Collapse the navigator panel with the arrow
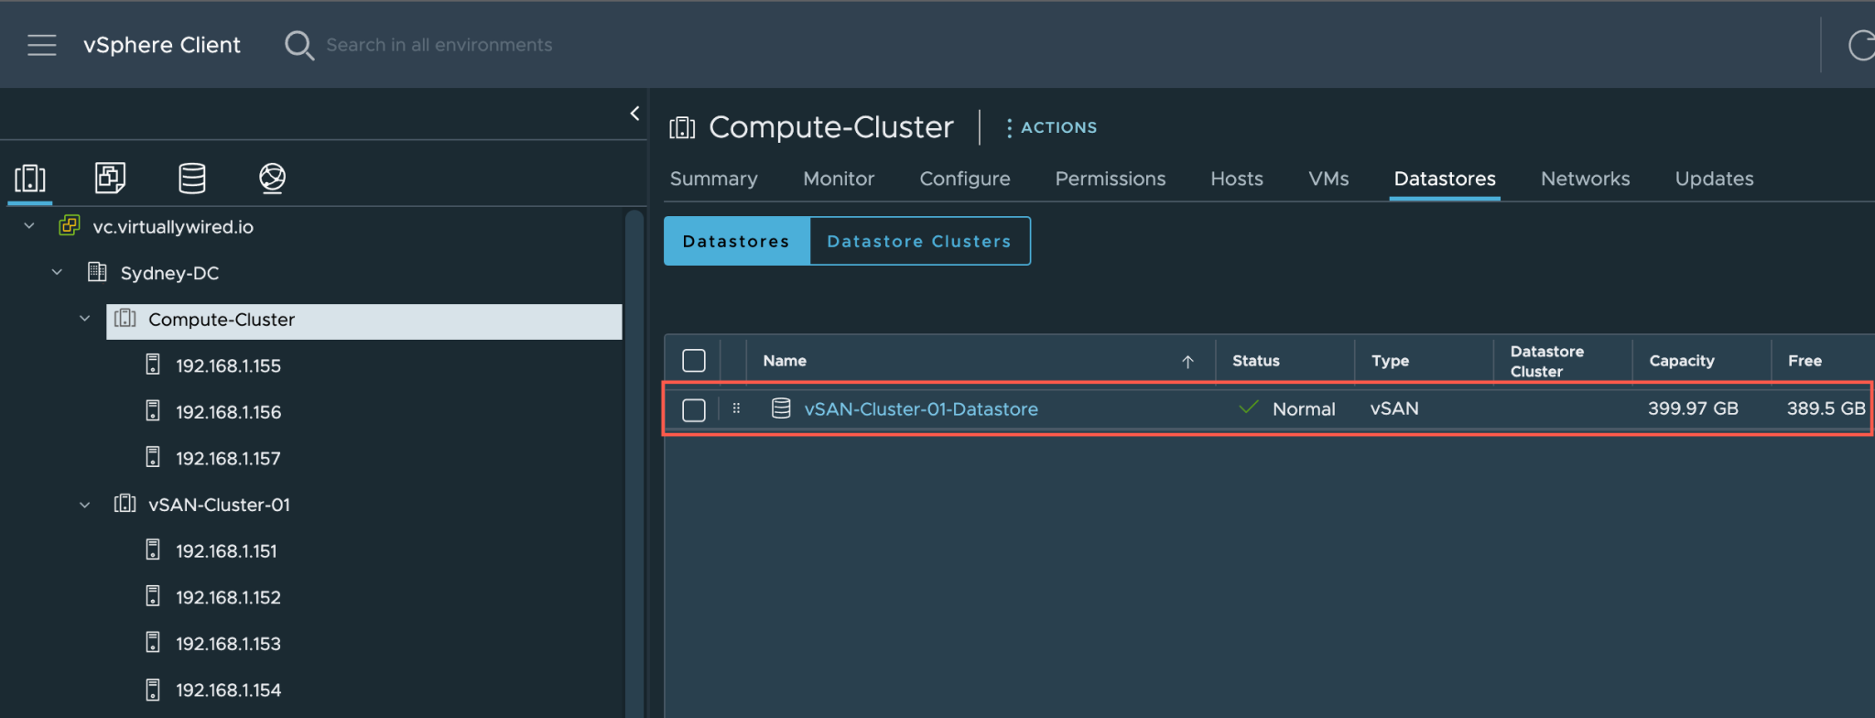 click(634, 114)
